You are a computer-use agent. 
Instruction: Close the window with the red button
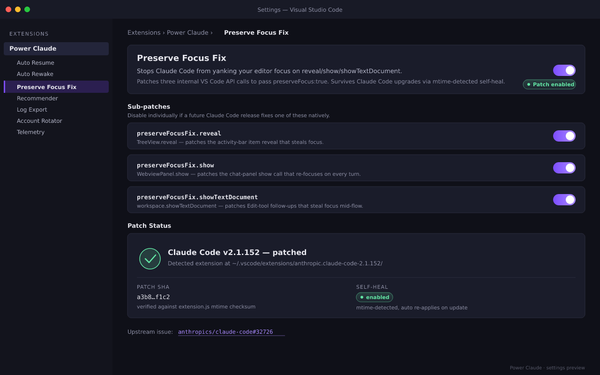pyautogui.click(x=8, y=9)
